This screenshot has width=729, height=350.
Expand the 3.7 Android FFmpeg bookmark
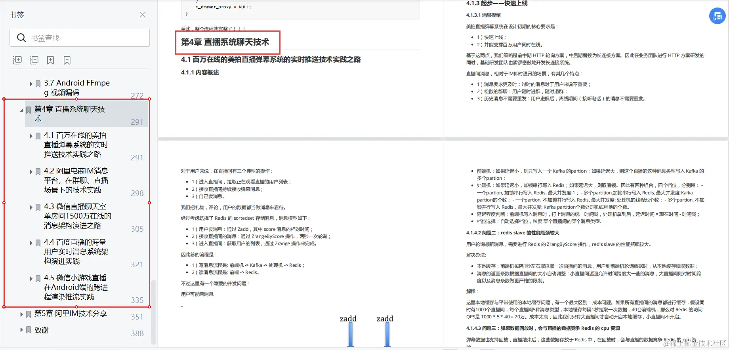(31, 84)
